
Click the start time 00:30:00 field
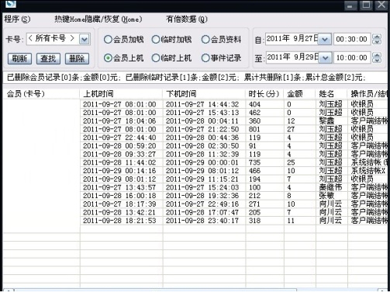351,40
